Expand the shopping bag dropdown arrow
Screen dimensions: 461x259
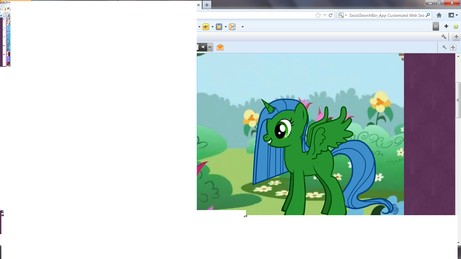tap(225, 27)
